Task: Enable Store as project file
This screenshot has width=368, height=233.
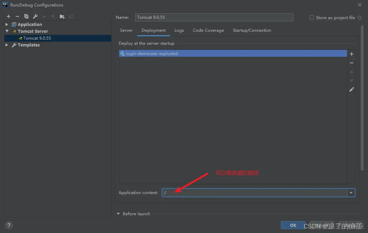Action: (312, 17)
